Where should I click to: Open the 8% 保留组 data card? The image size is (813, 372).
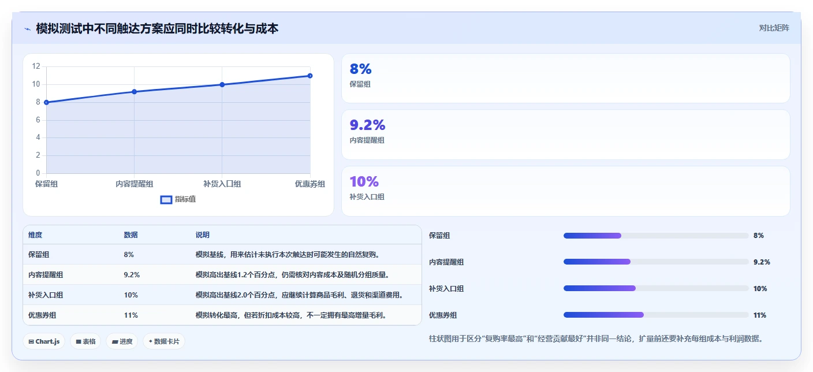[x=565, y=79]
